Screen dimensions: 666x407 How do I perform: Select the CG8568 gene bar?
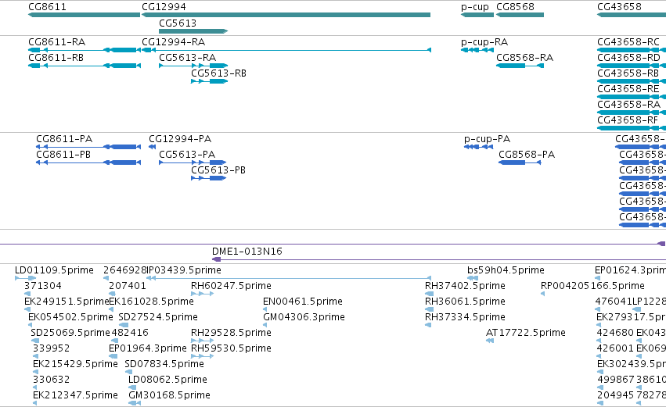click(520, 15)
